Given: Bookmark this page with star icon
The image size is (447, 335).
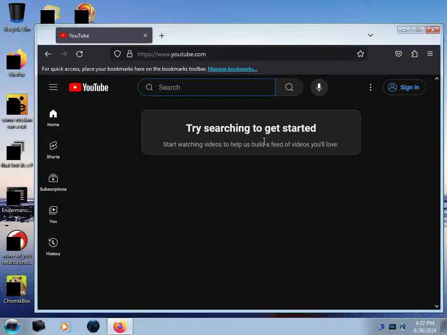Looking at the screenshot, I should (360, 54).
